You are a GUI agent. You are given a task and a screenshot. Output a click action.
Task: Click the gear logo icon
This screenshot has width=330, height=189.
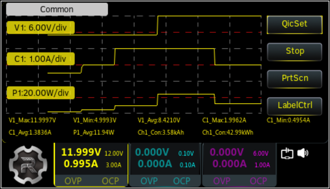[26, 165]
